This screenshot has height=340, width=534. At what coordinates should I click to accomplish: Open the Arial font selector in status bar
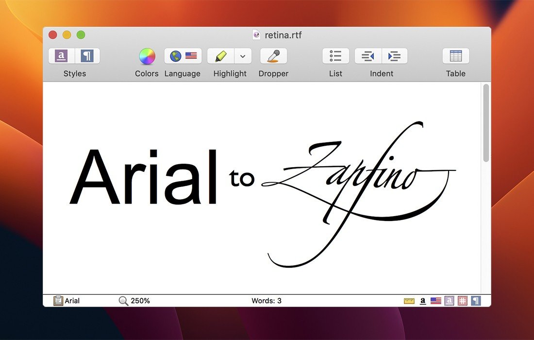click(67, 301)
